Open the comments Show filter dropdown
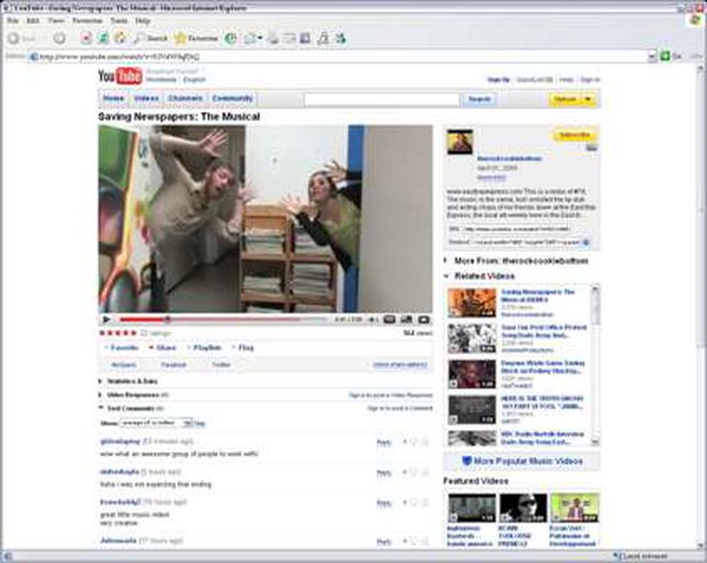The height and width of the screenshot is (563, 707). (x=156, y=423)
